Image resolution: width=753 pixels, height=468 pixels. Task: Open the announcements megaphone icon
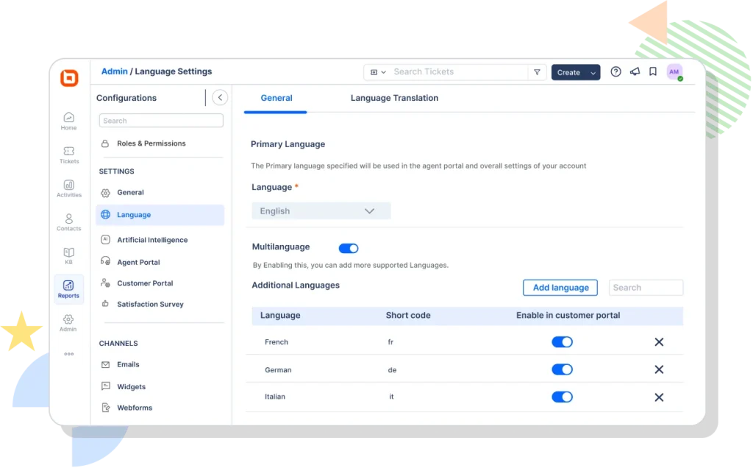[635, 71]
